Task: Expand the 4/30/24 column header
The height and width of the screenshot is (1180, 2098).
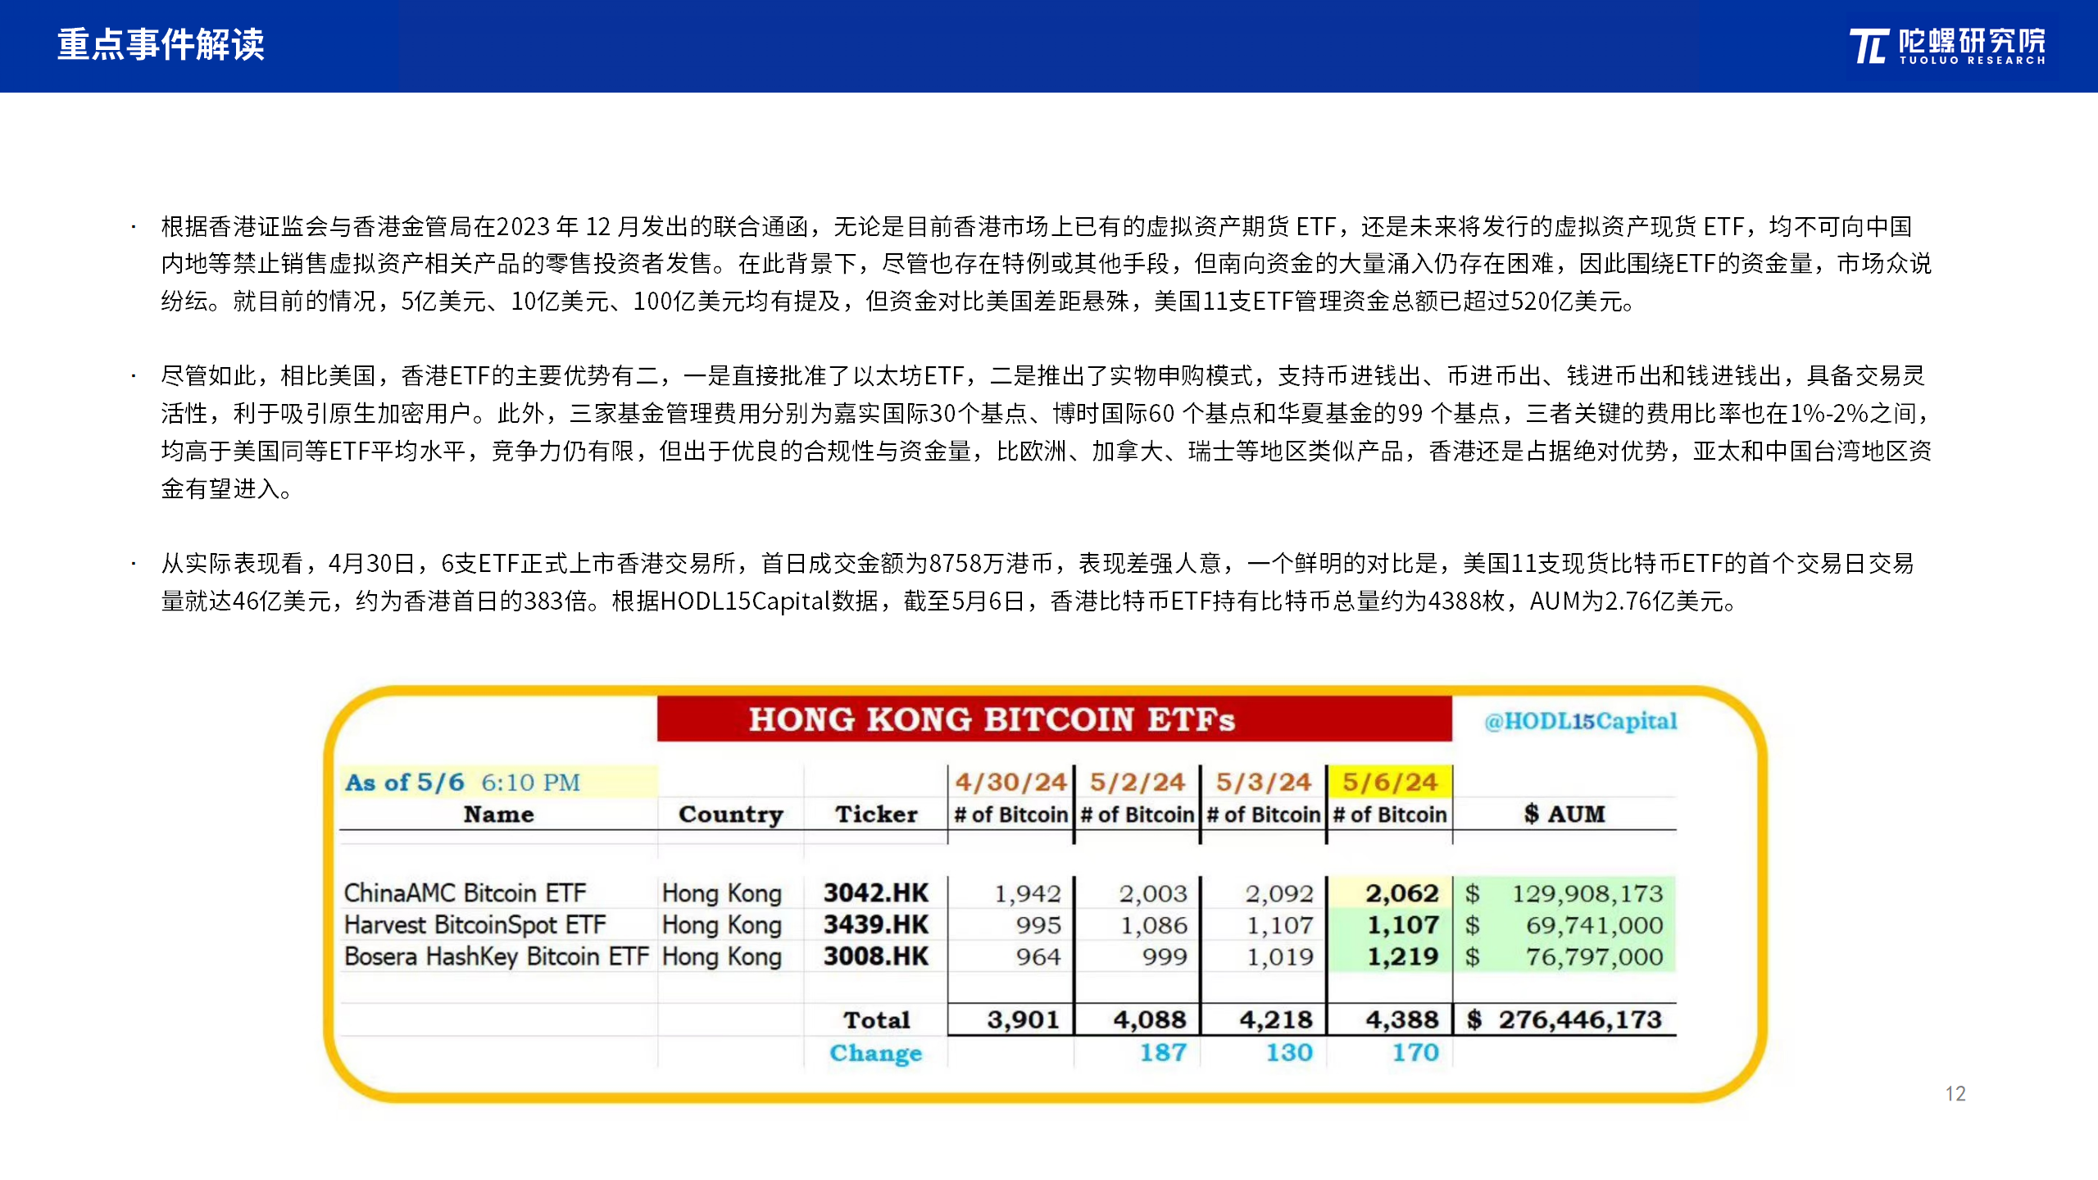Action: [1010, 781]
